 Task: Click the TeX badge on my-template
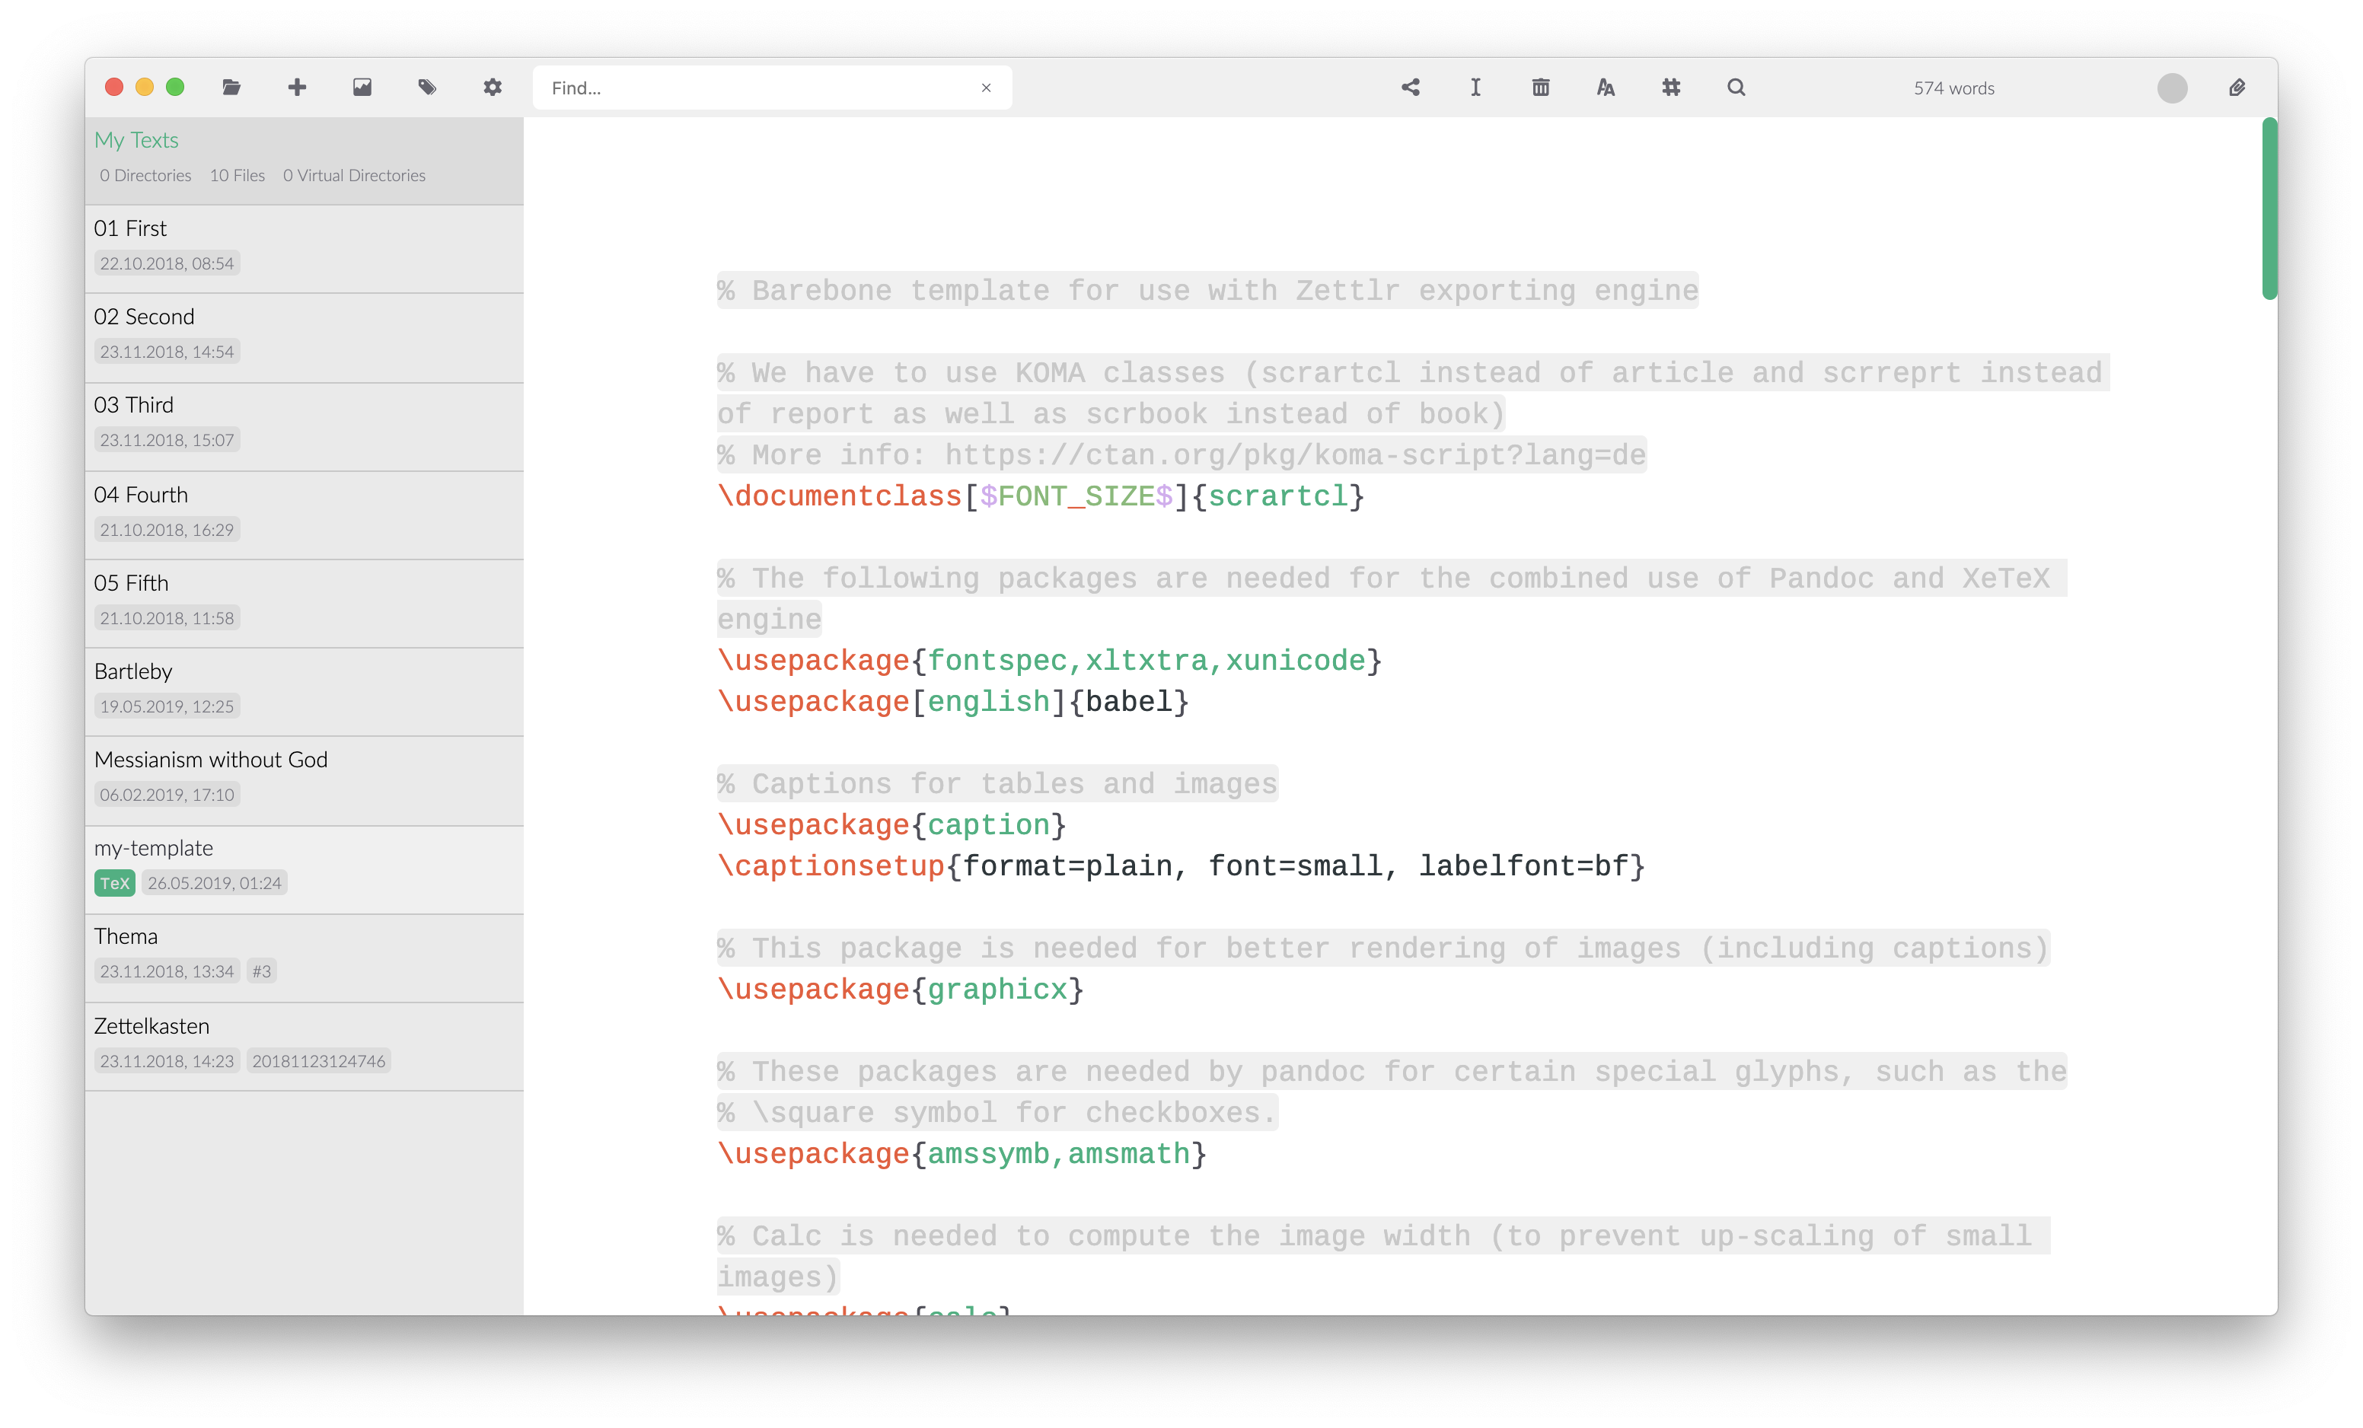(115, 881)
